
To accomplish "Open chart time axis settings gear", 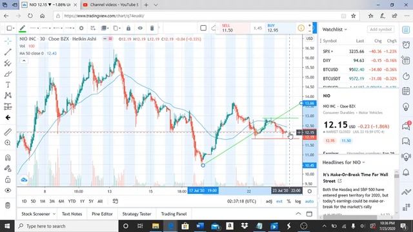I will (x=310, y=191).
